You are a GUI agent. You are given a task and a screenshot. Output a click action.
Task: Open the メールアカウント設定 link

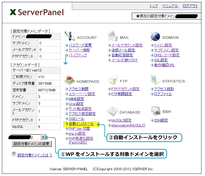click(127, 45)
